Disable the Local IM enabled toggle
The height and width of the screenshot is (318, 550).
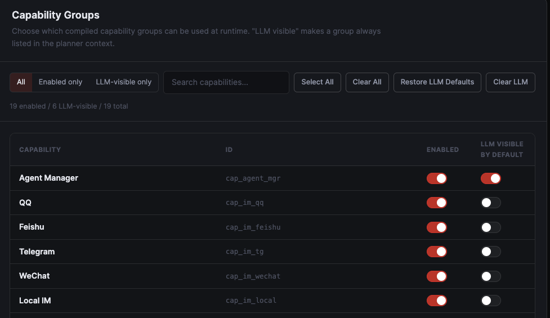click(437, 301)
